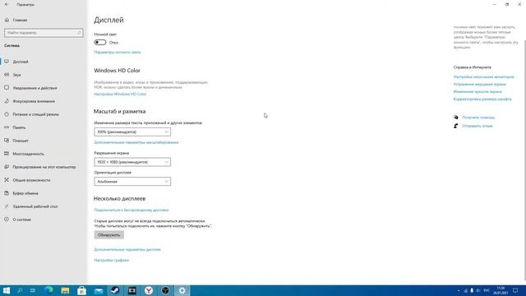Open Graphics settings link (Настройки графики)
The image size is (526, 296).
[x=112, y=260]
